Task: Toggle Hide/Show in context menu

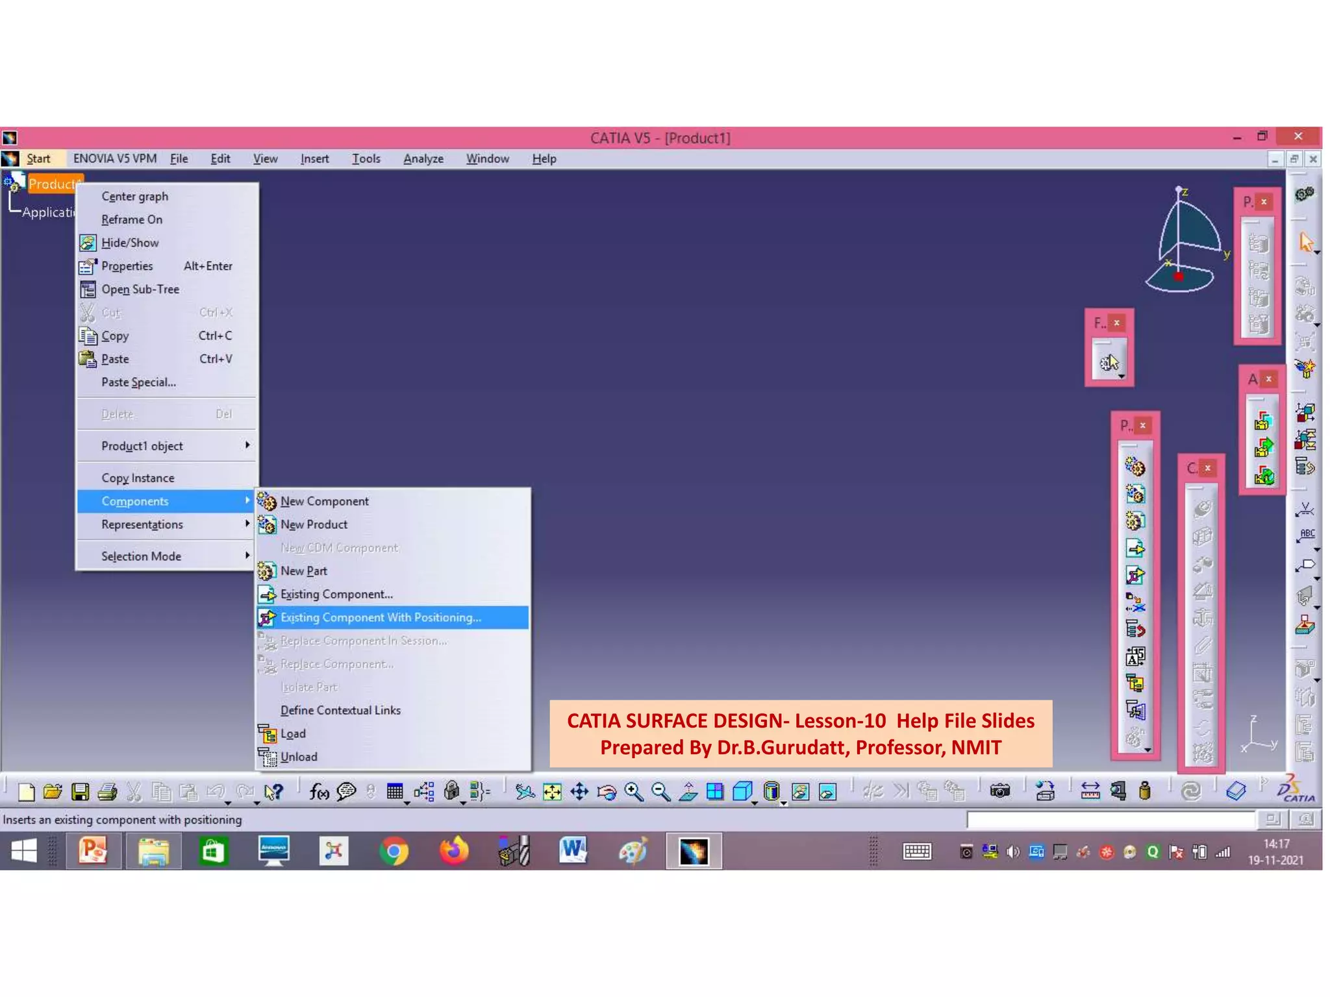Action: [130, 243]
